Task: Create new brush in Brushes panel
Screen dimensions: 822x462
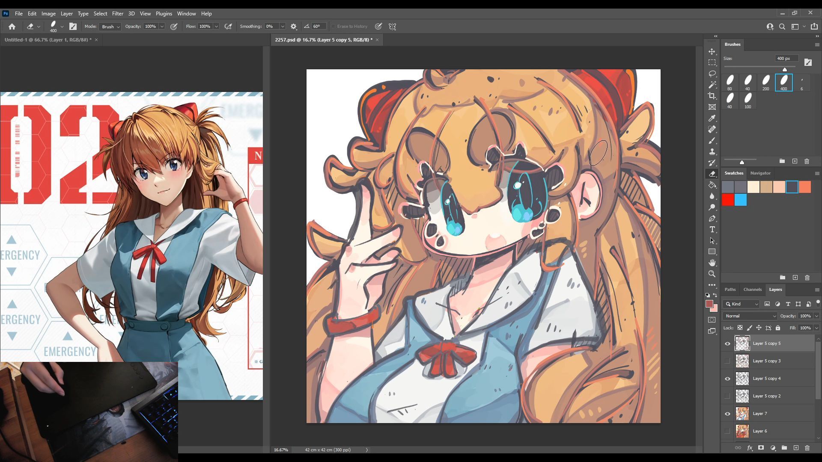Action: click(795, 161)
